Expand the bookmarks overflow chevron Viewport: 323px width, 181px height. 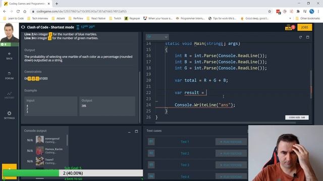pyautogui.click(x=290, y=19)
